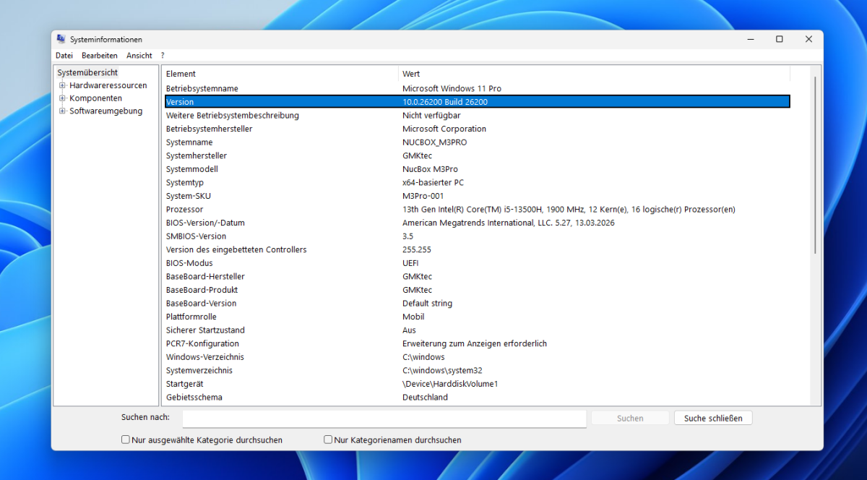
Task: Select Version des eingebetteten Controllers row
Action: (x=477, y=249)
